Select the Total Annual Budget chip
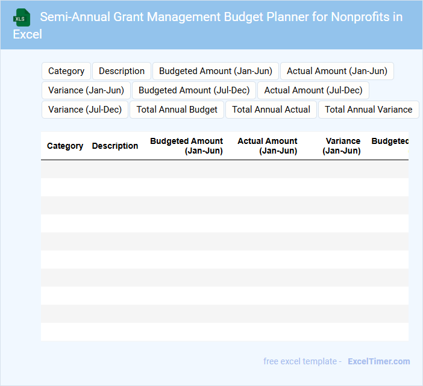 click(177, 110)
